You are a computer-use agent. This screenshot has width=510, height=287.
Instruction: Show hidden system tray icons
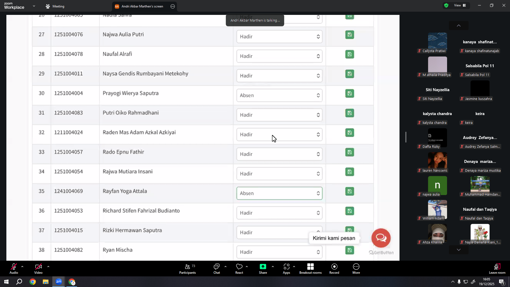pyautogui.click(x=453, y=282)
